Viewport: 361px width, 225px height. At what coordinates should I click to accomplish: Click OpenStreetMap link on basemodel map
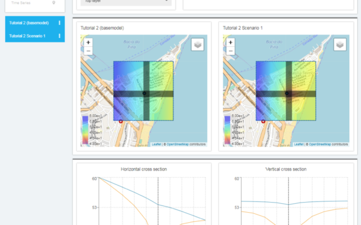[178, 145]
